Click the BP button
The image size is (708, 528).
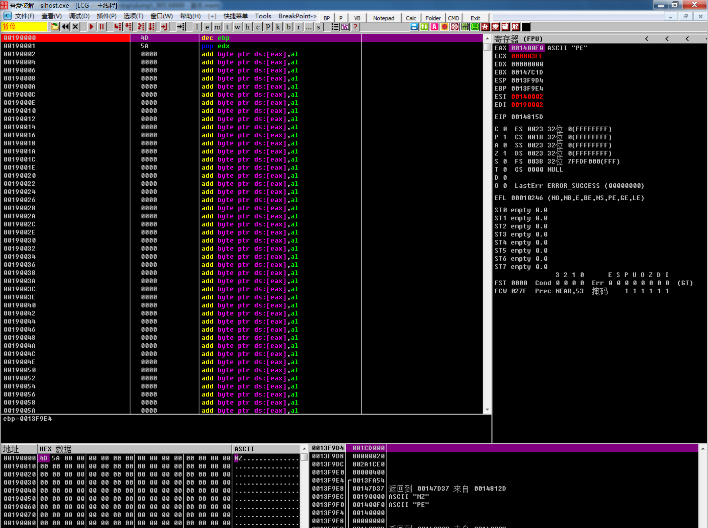click(327, 18)
